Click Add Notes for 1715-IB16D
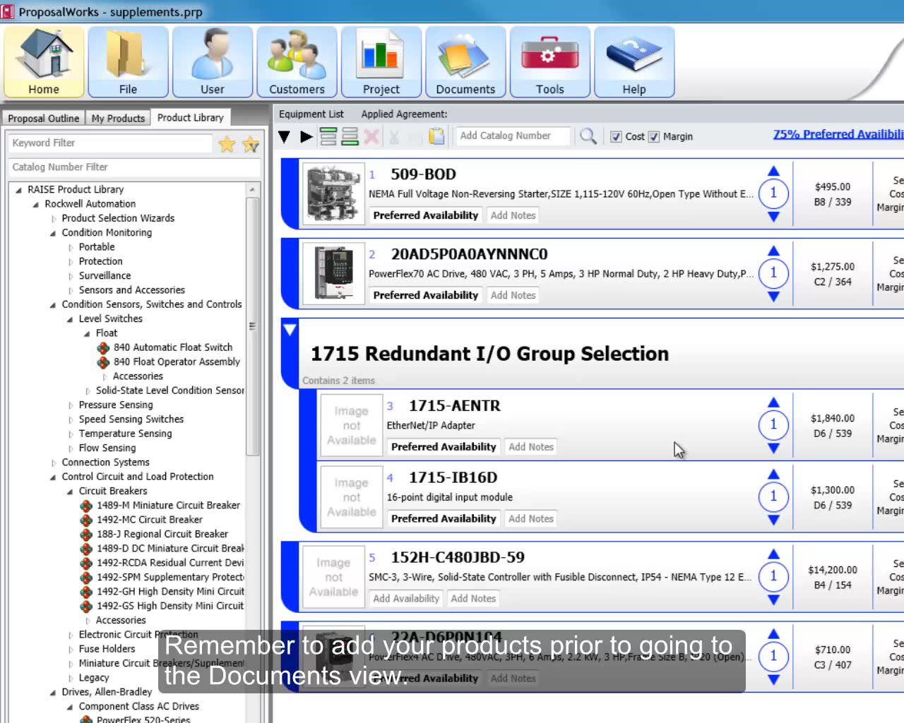The image size is (904, 723). coord(531,519)
